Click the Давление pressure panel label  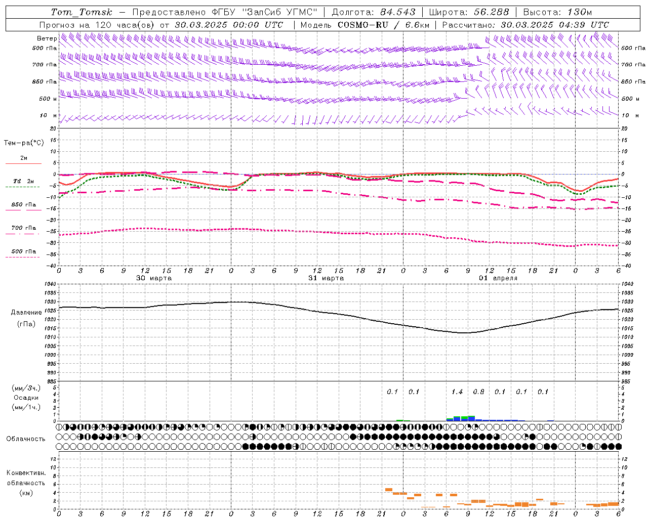[26, 313]
